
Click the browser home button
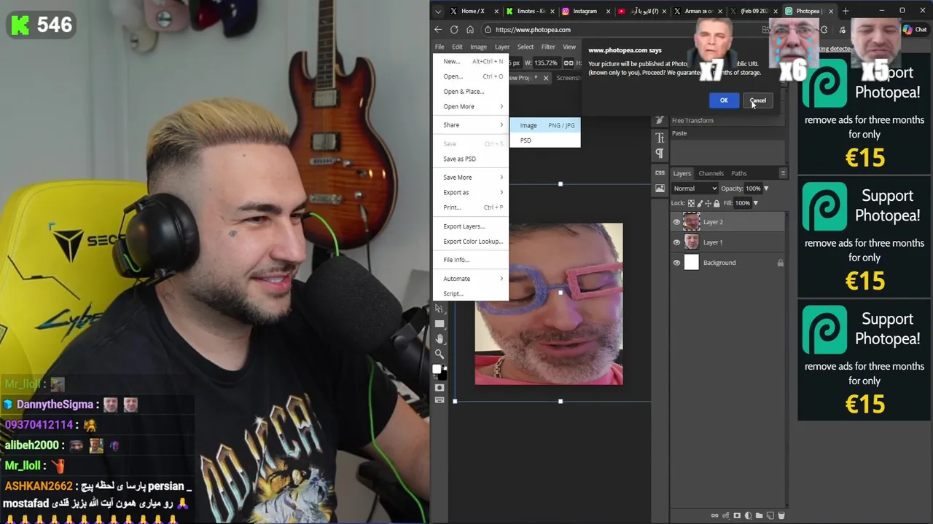click(x=470, y=30)
